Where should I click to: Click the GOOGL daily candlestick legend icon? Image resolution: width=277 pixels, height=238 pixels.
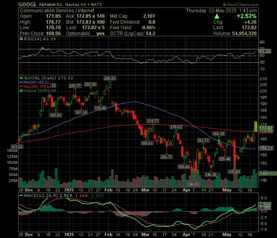21,78
